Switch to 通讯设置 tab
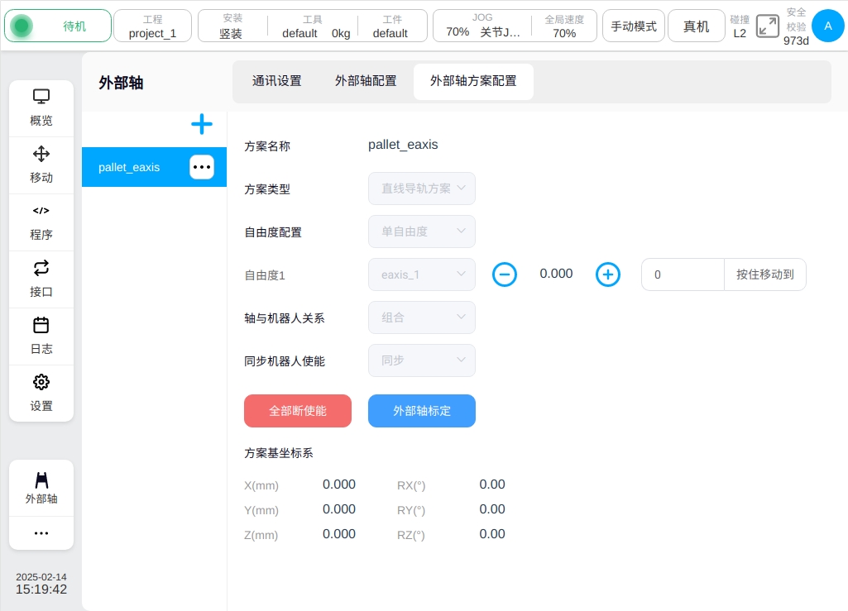The width and height of the screenshot is (848, 611). click(x=277, y=81)
